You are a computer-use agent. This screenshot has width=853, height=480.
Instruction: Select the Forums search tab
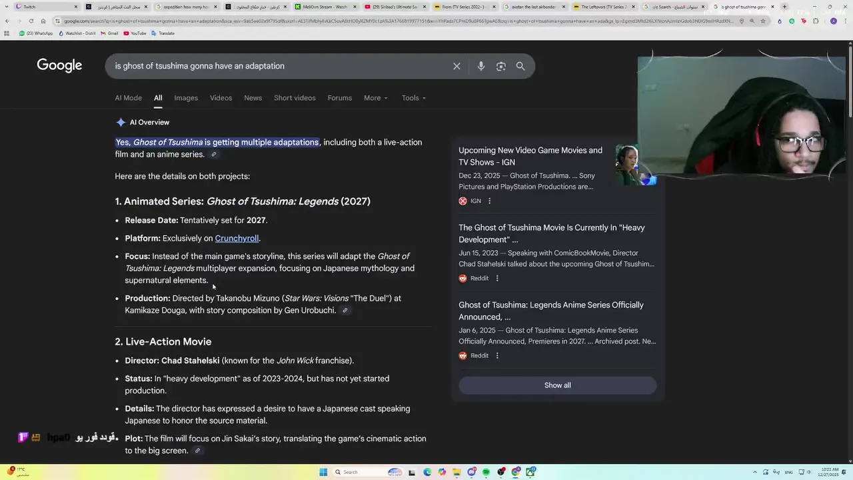[339, 98]
